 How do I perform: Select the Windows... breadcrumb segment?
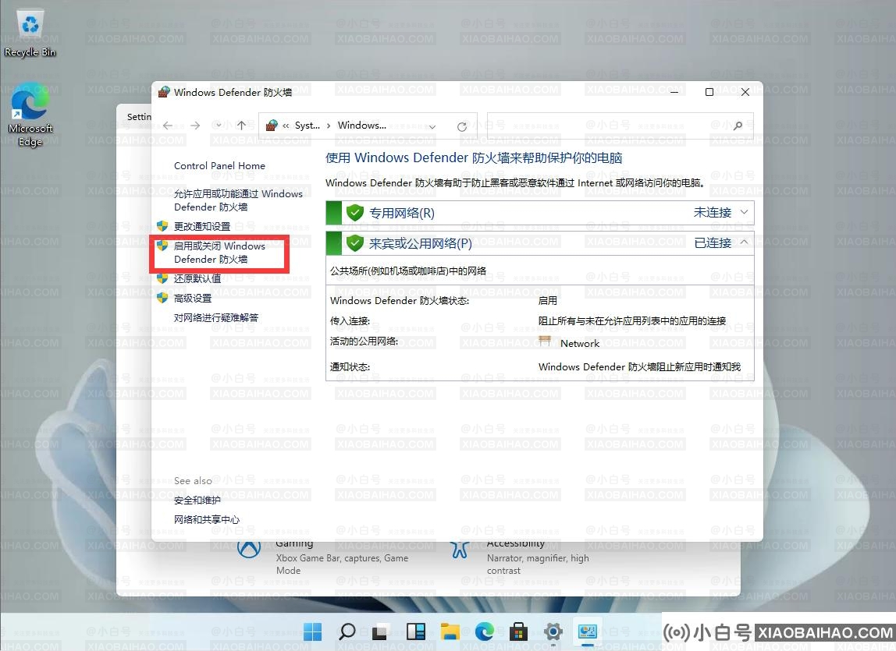(361, 126)
